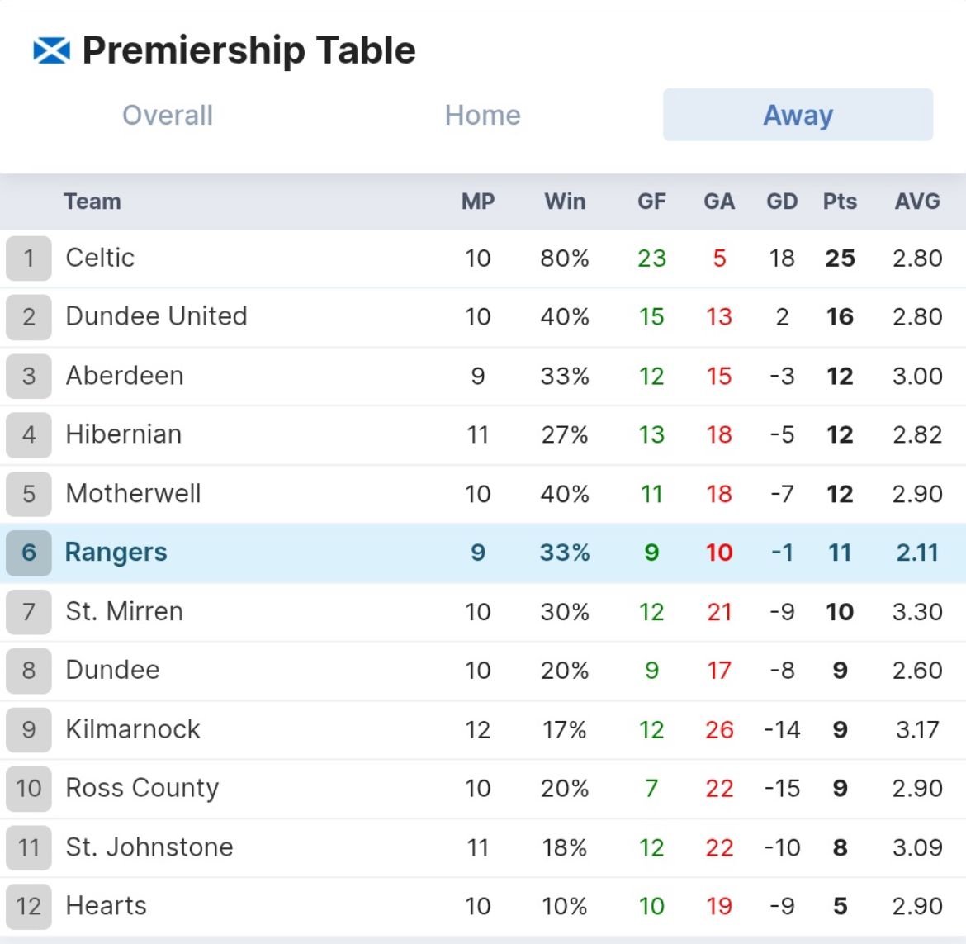
Task: Click the AVG column header
Action: point(917,202)
